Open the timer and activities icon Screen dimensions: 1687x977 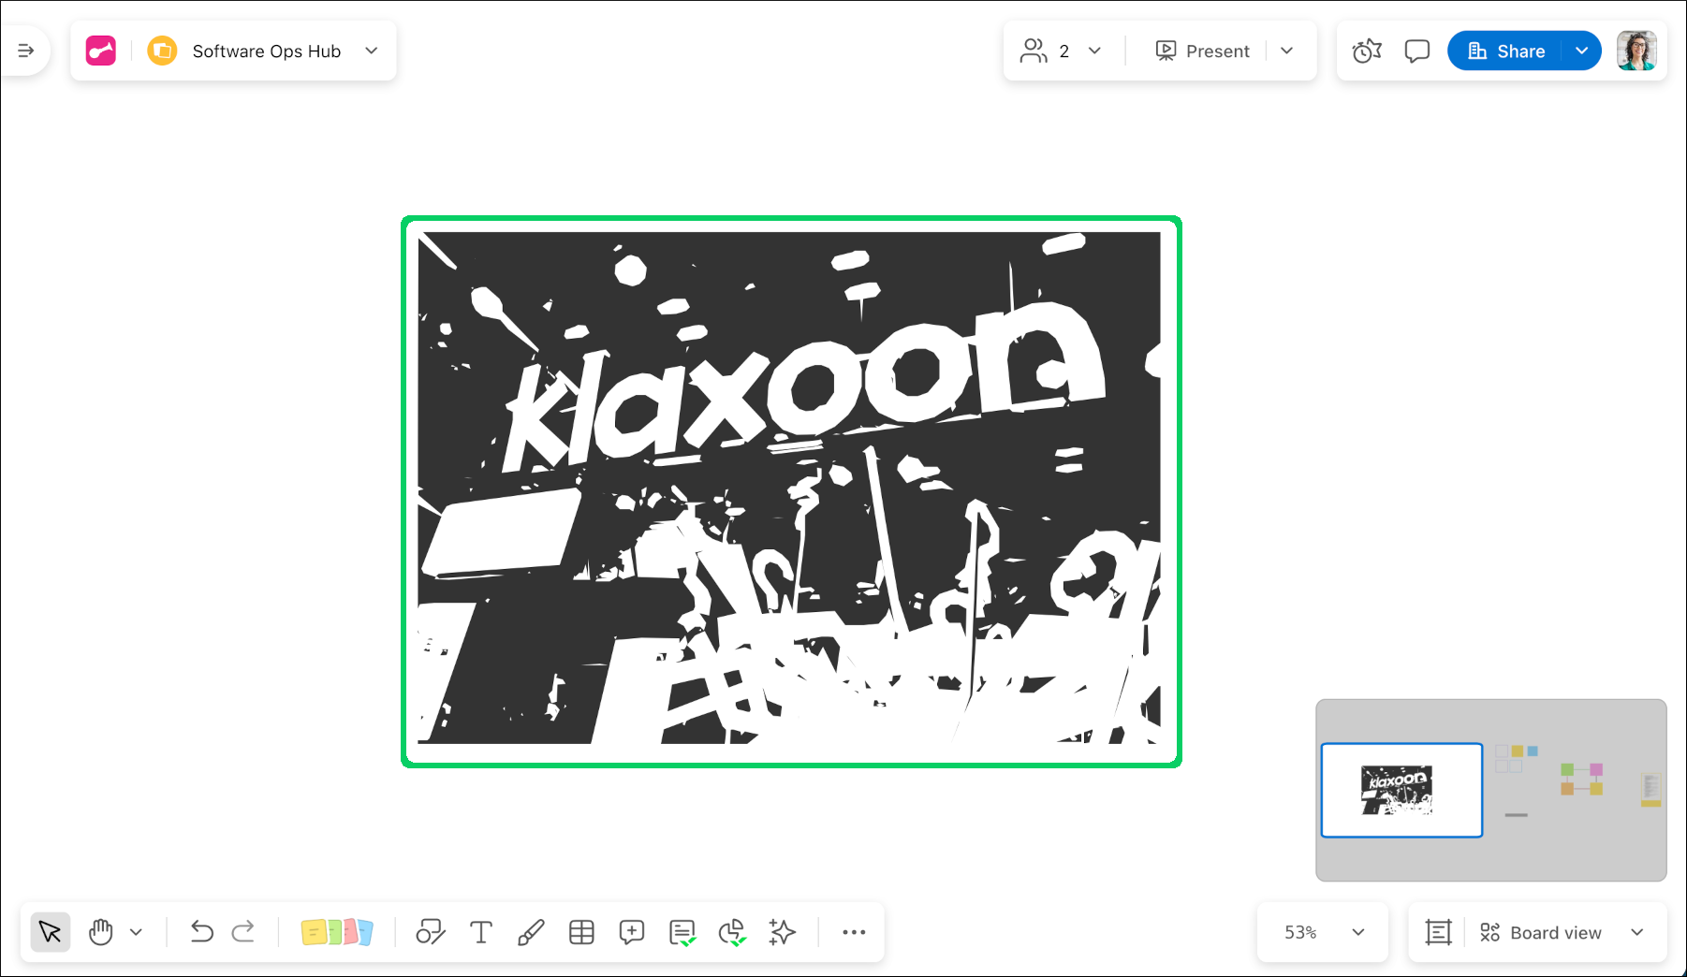[x=1367, y=51]
